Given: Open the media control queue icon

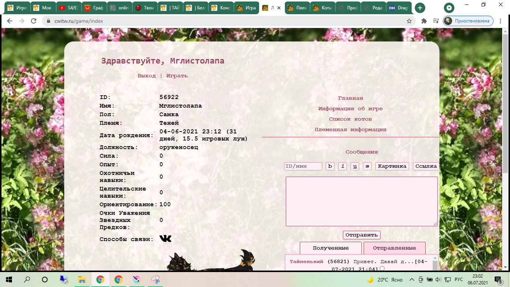Looking at the screenshot, I should tap(435, 21).
